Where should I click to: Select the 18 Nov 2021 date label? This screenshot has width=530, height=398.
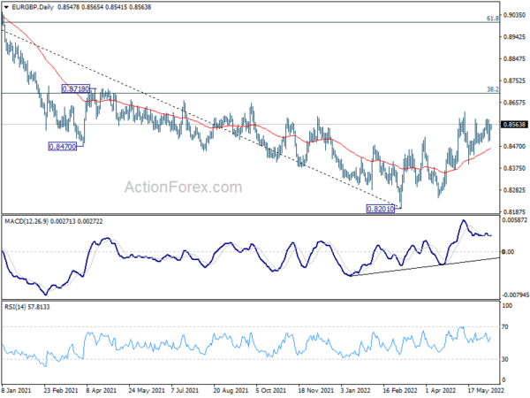(x=315, y=391)
